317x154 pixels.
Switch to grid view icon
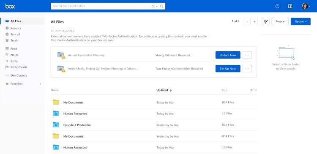[256, 90]
